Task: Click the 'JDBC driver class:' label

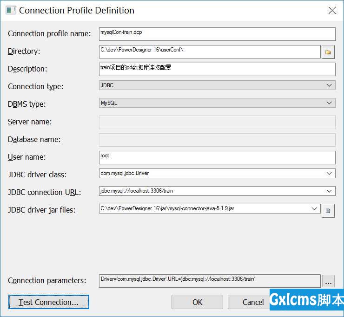Action: pos(37,175)
